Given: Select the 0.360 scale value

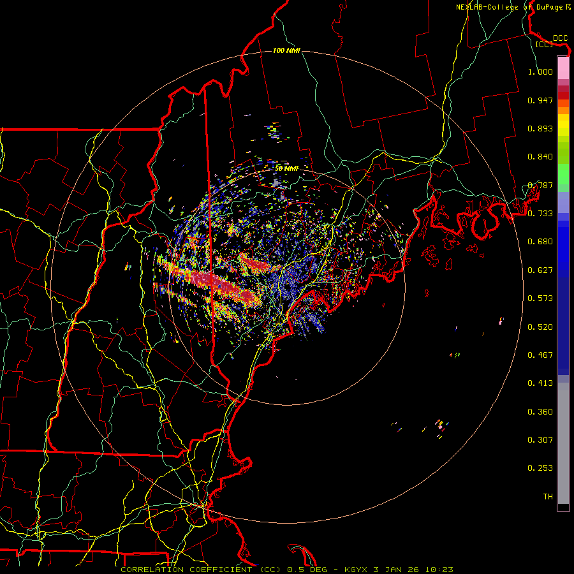Looking at the screenshot, I should (540, 412).
